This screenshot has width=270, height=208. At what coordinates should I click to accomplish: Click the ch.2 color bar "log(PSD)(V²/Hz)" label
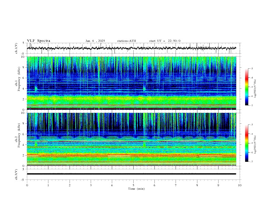click(x=255, y=144)
